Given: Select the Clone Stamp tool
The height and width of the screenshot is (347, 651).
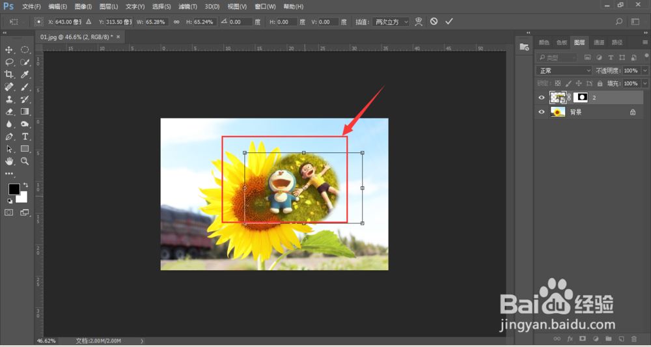Looking at the screenshot, I should (x=8, y=99).
